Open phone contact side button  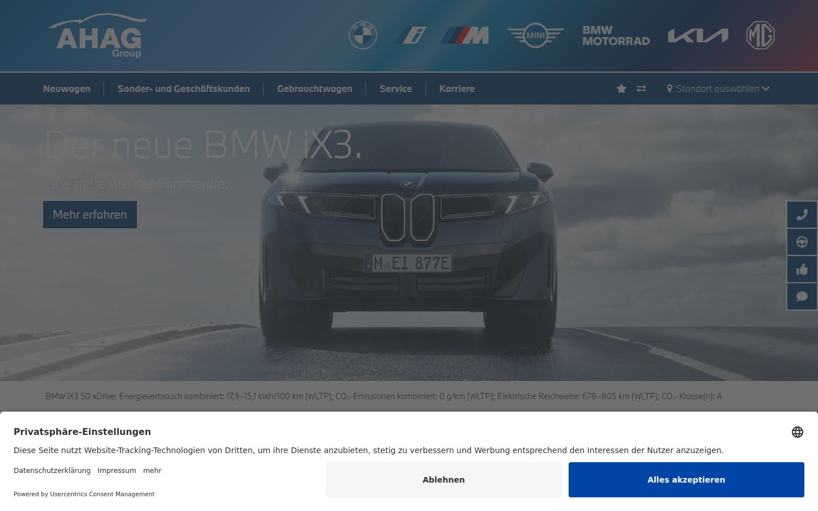click(802, 215)
